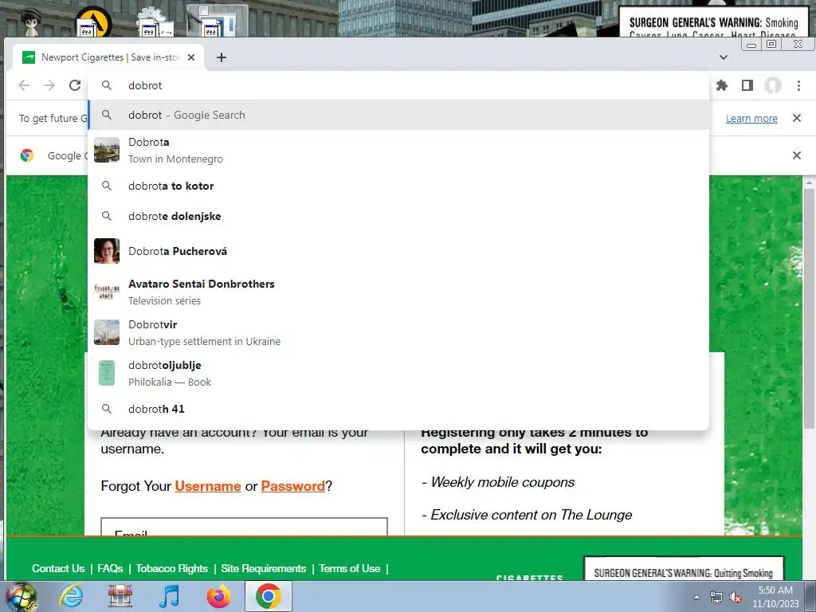This screenshot has width=816, height=612.
Task: Open Tobacco Rights footer link
Action: pos(172,568)
